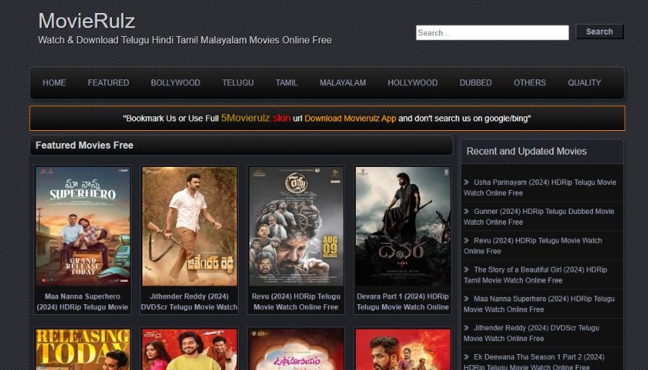Open the TELUGU menu item
The image size is (648, 370).
pyautogui.click(x=238, y=82)
